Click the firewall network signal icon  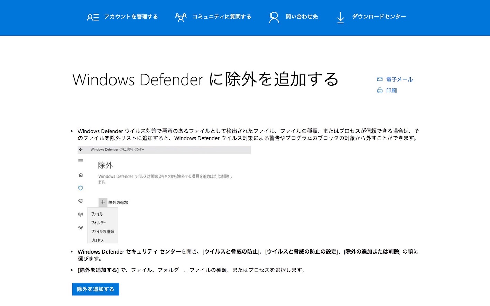click(81, 214)
